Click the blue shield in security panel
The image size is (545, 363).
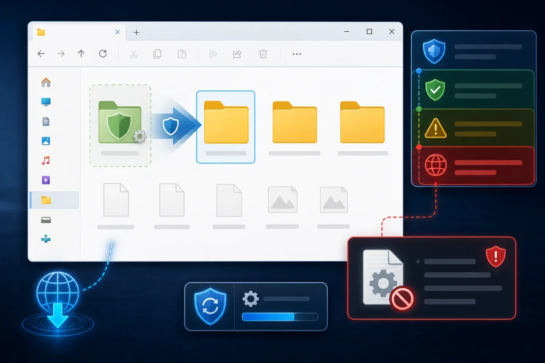pyautogui.click(x=434, y=51)
